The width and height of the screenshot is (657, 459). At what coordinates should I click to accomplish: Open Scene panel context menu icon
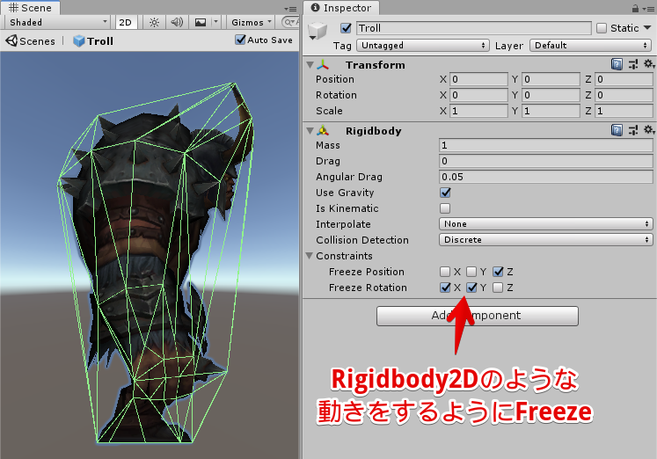click(290, 9)
